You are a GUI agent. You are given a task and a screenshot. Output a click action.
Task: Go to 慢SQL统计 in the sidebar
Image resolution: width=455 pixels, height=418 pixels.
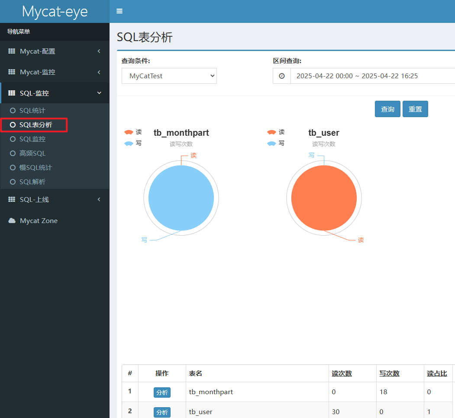(35, 168)
